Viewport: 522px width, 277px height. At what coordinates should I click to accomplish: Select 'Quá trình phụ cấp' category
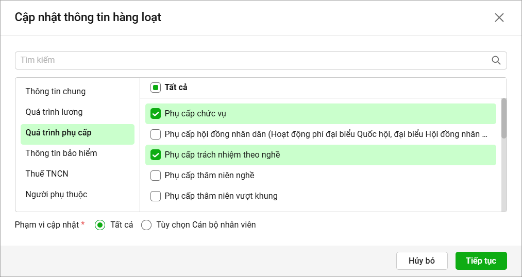(x=58, y=133)
